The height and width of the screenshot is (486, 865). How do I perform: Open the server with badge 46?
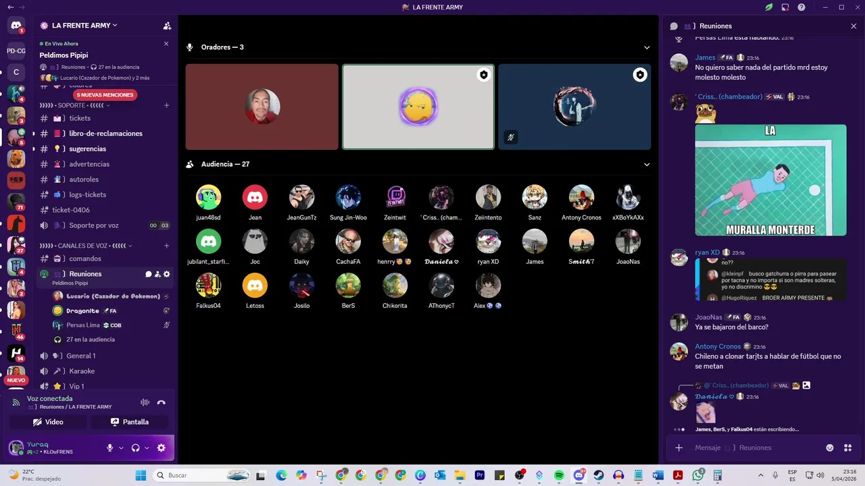[x=16, y=331]
